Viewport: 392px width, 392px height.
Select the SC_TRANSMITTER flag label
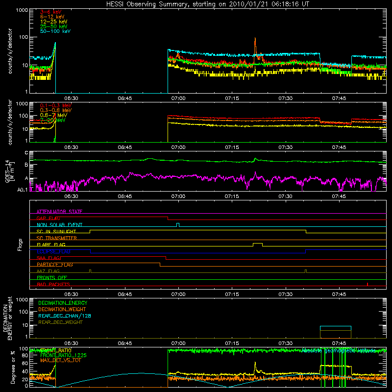point(56,238)
